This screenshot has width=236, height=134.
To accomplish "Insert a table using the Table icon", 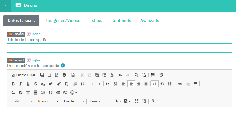I will (x=28, y=93).
